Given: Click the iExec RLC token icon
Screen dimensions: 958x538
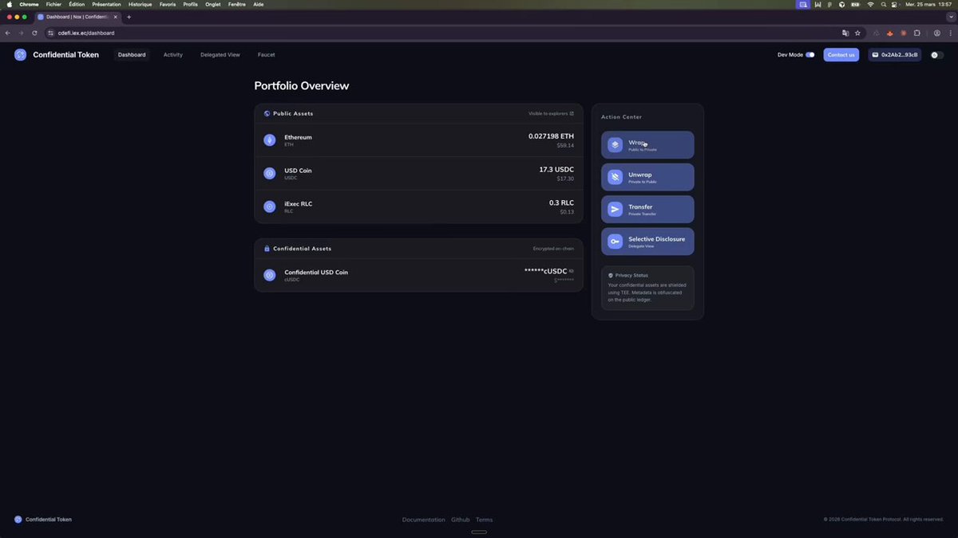Looking at the screenshot, I should tap(270, 206).
